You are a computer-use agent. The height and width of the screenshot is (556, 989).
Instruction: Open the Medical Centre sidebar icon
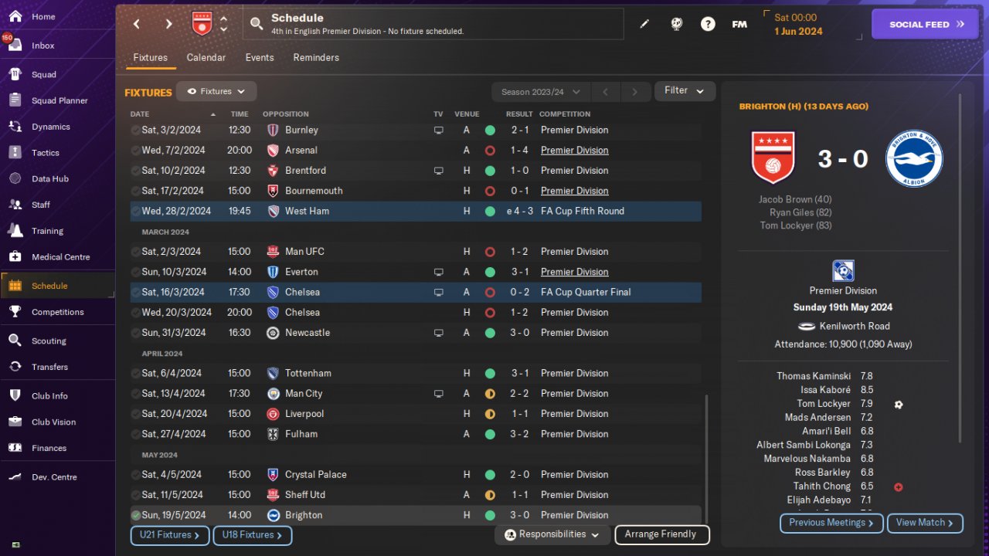click(x=15, y=256)
